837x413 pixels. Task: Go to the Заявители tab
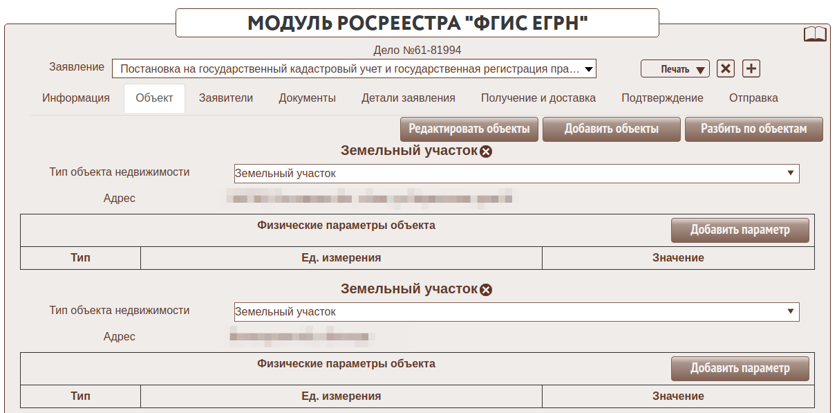226,98
